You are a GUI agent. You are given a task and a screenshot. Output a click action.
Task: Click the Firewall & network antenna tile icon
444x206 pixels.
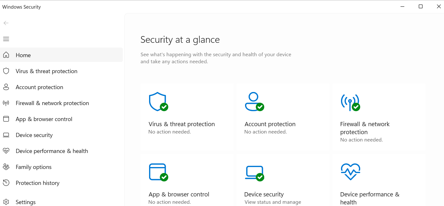(350, 102)
